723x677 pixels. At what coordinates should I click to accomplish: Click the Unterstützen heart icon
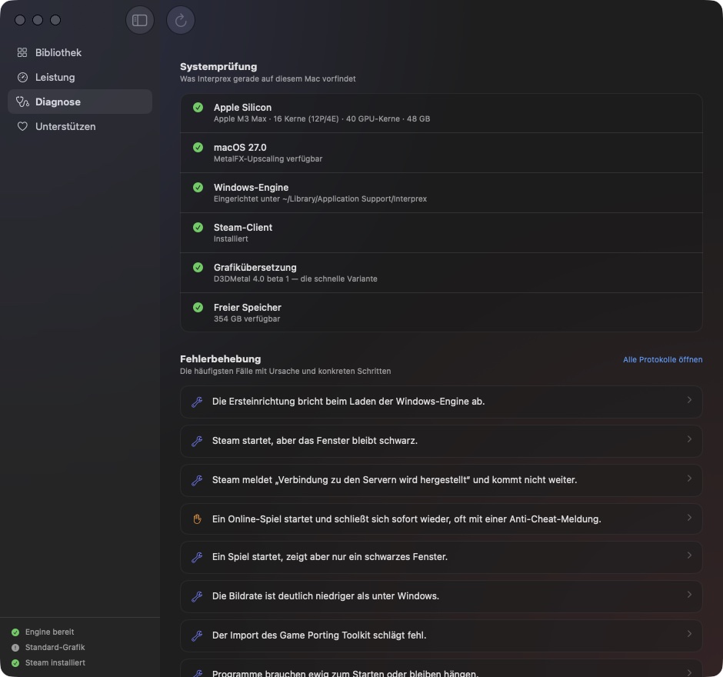tap(22, 126)
